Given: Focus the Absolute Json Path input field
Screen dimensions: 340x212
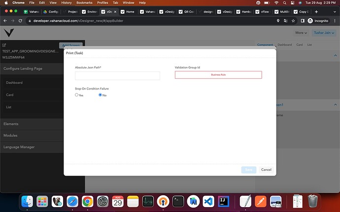Looking at the screenshot, I should click(117, 76).
